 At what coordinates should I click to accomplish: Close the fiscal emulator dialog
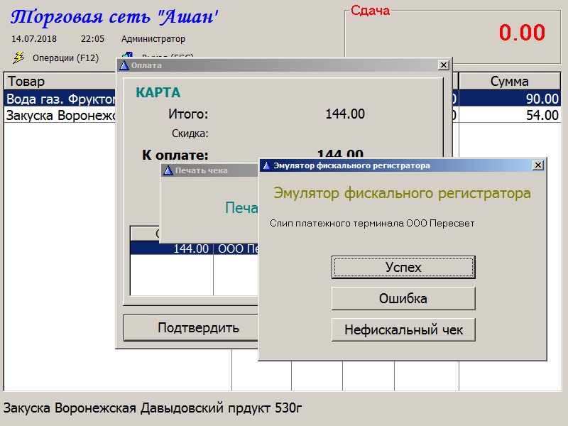pyautogui.click(x=538, y=165)
